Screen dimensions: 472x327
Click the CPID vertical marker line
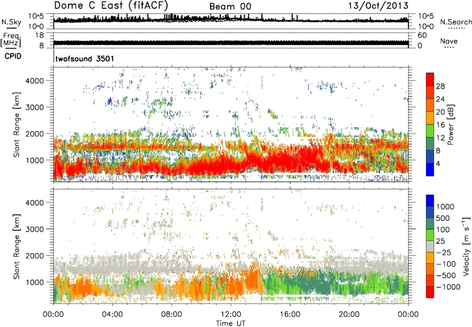pyautogui.click(x=54, y=57)
